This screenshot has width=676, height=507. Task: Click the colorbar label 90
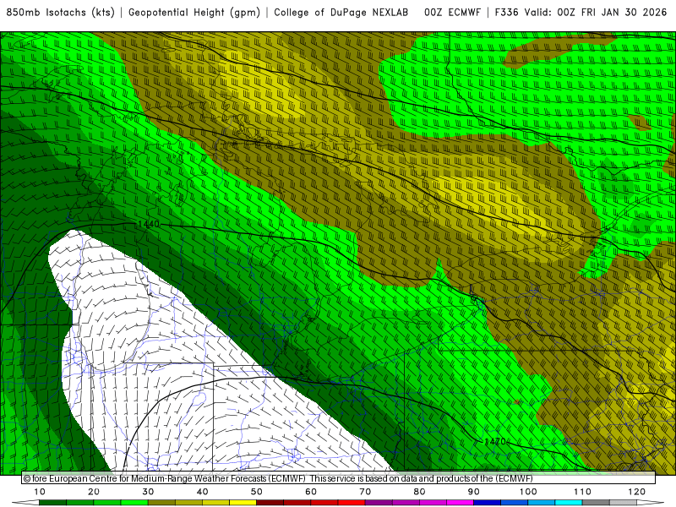click(474, 492)
